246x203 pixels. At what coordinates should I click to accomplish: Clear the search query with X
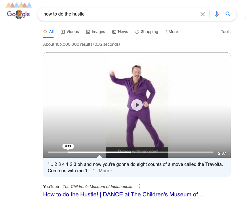[x=203, y=14]
